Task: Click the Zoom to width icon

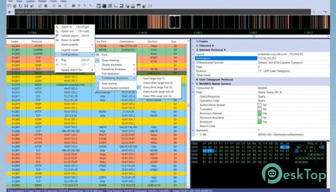Action: 57,40
